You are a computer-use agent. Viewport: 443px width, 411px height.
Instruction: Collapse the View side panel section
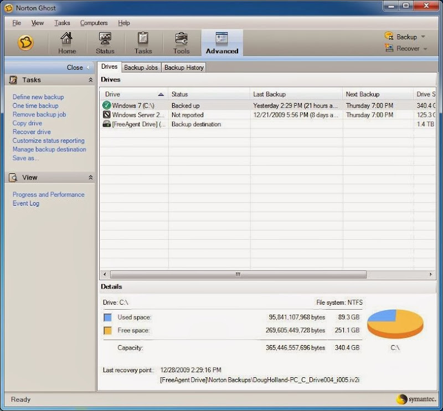pos(90,177)
